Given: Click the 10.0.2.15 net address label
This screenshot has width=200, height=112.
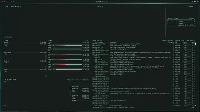Looking at the screenshot, I should [x=12, y=80].
